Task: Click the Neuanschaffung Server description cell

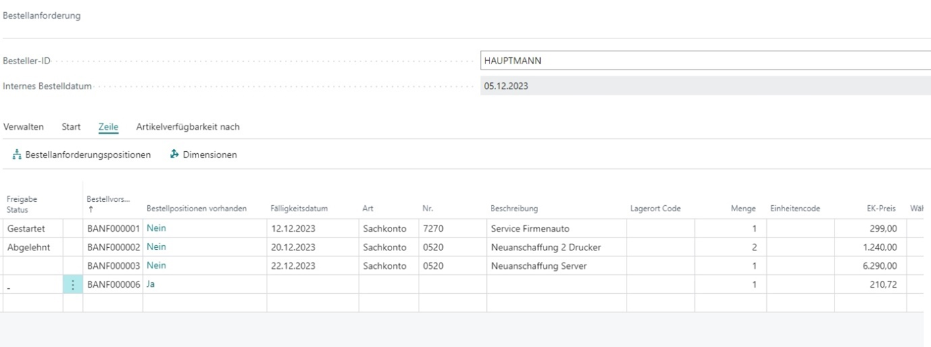Action: click(x=538, y=266)
